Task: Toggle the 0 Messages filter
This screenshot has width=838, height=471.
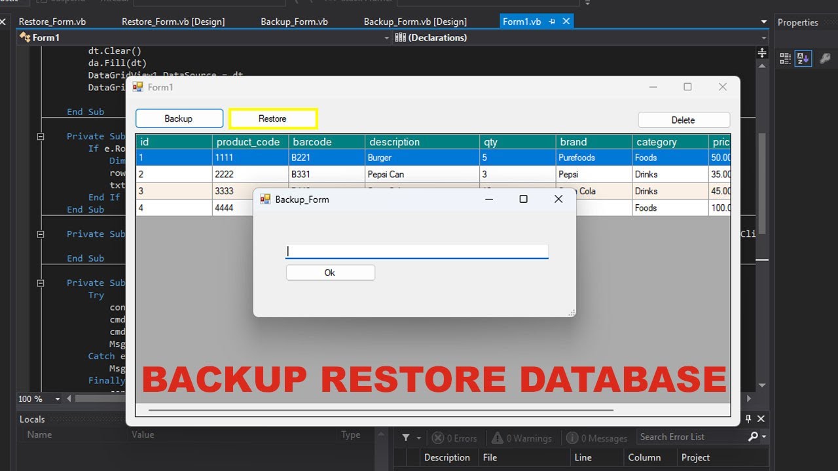Action: 597,438
